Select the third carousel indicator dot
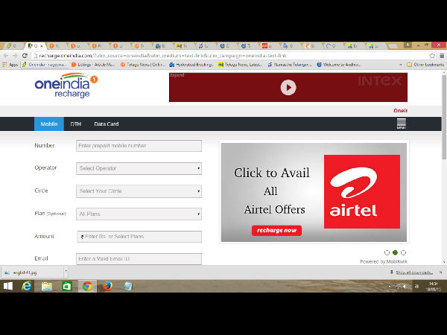This screenshot has height=335, width=447. [403, 253]
